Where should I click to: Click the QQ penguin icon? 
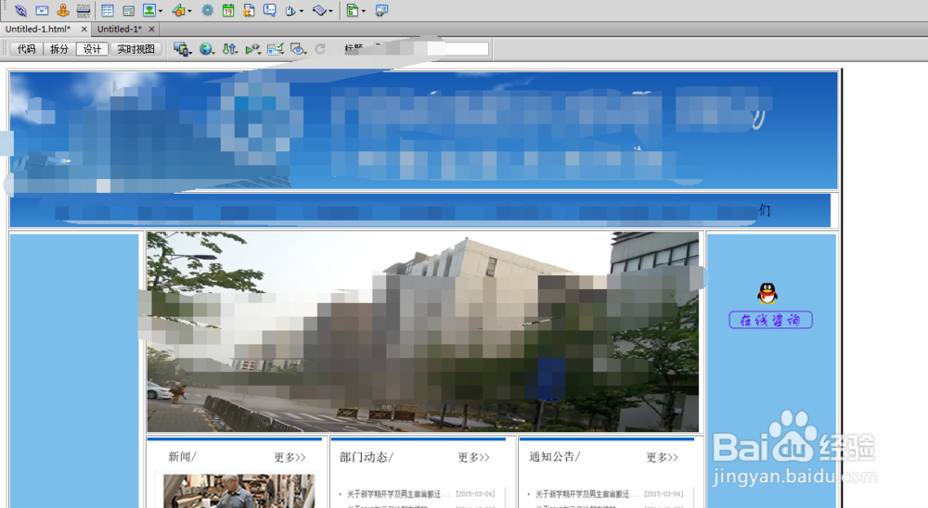point(767,293)
